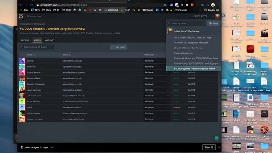Open the Letterboxd bookmark
272x153 pixels.
111,10
